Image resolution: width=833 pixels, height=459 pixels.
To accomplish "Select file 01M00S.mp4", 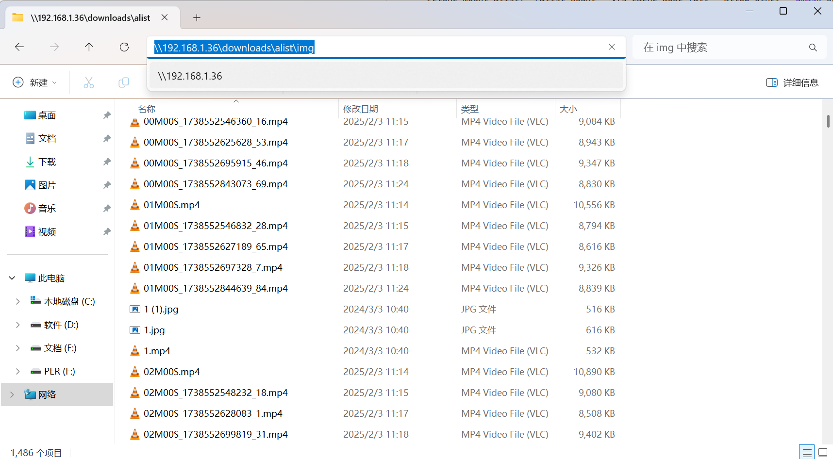I will [172, 205].
